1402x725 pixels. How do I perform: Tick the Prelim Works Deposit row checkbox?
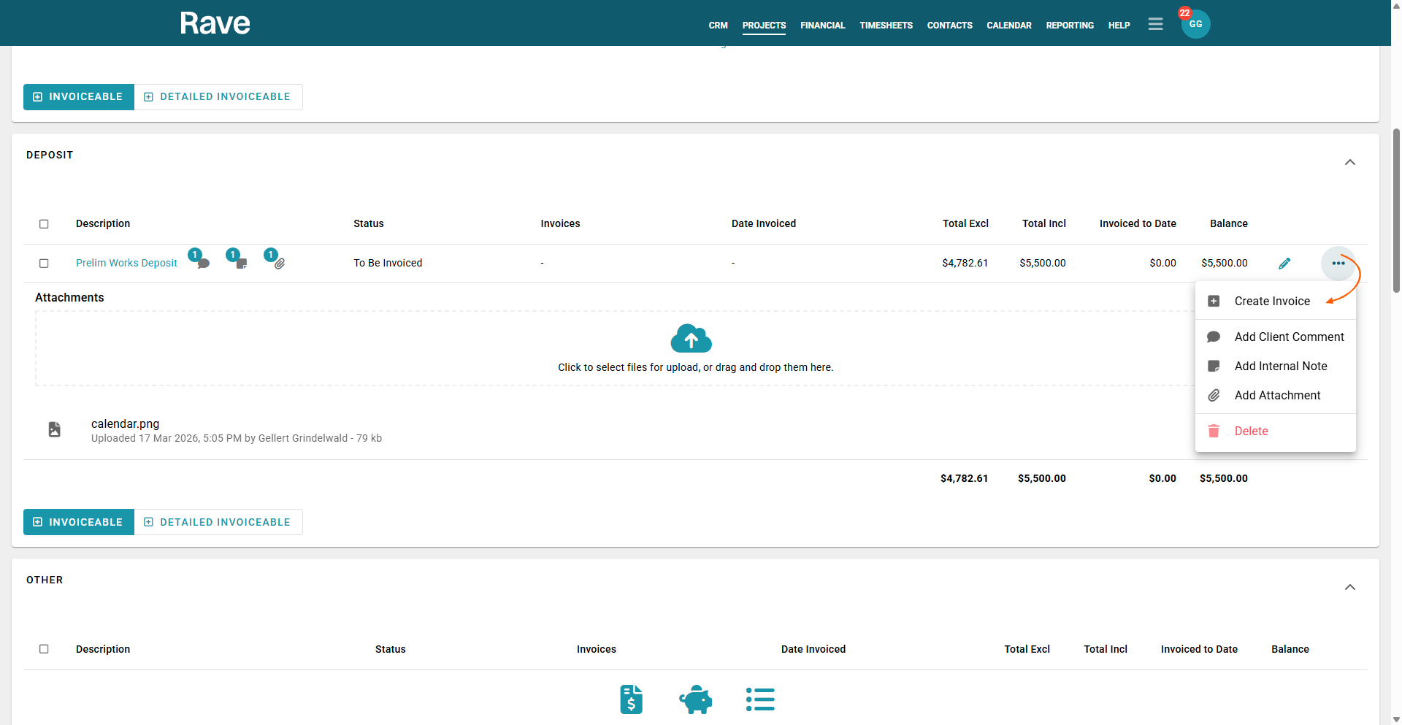[x=44, y=264]
